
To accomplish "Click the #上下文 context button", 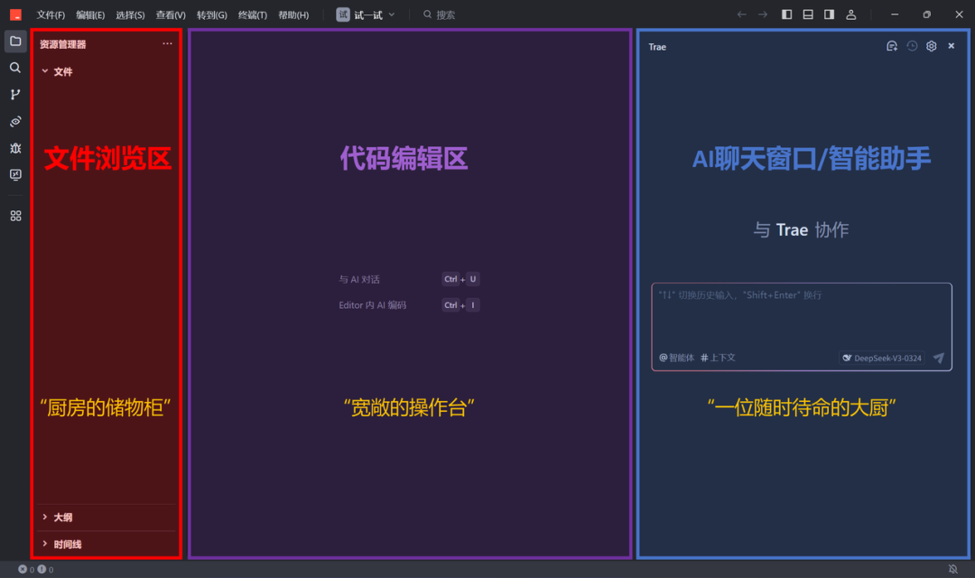I will [719, 358].
